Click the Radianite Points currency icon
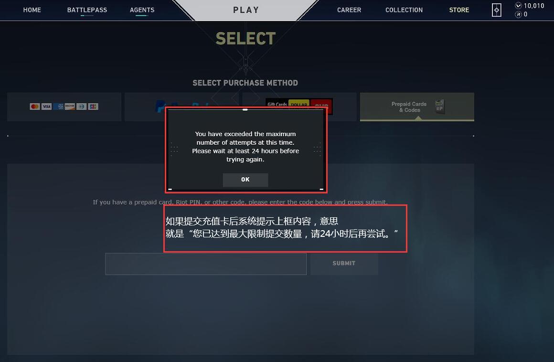554x362 pixels. 518,14
